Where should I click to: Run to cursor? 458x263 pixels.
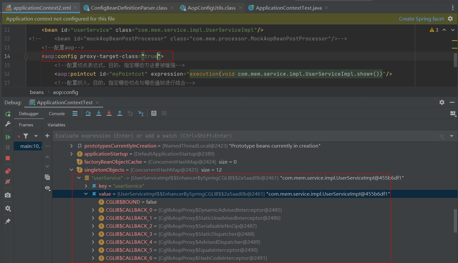(x=141, y=113)
